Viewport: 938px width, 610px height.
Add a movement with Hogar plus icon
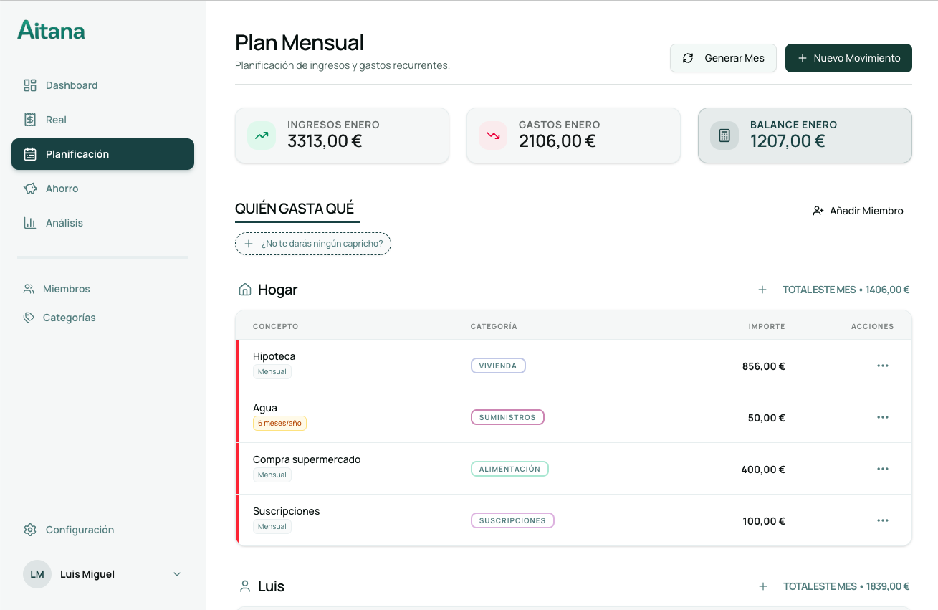pos(762,290)
